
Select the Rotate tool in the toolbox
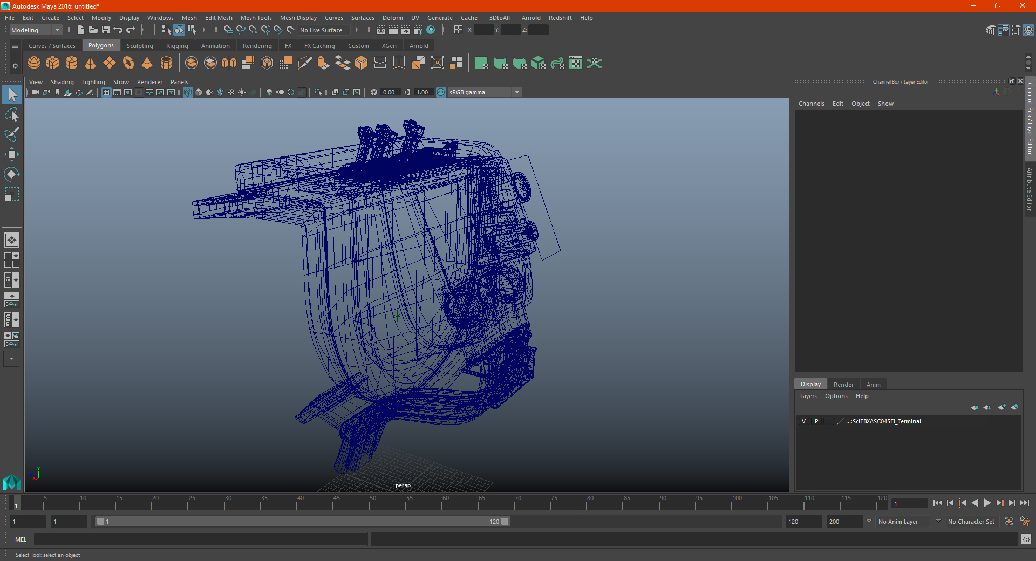[11, 174]
